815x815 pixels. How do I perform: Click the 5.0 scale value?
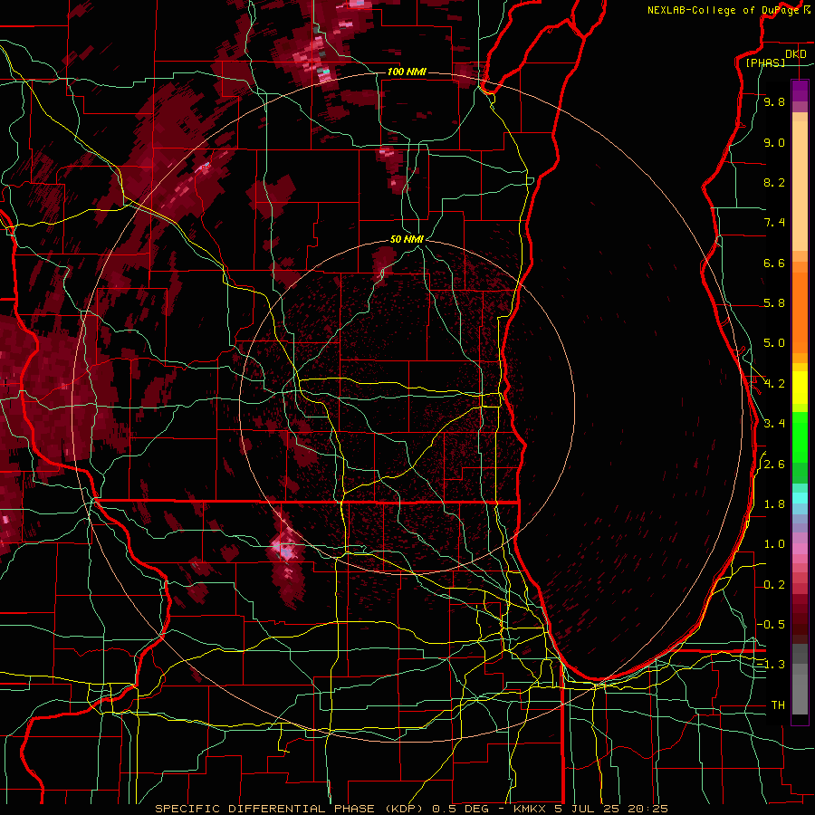[774, 343]
